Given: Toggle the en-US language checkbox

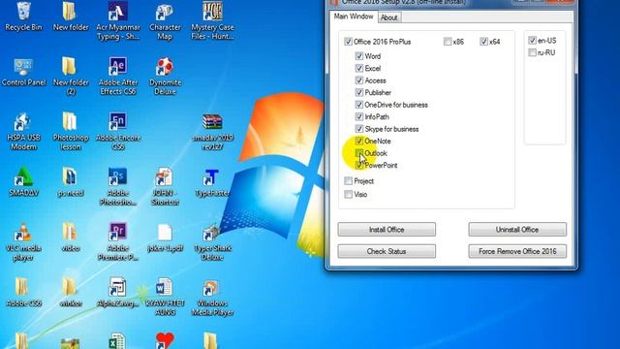Looking at the screenshot, I should [x=532, y=41].
